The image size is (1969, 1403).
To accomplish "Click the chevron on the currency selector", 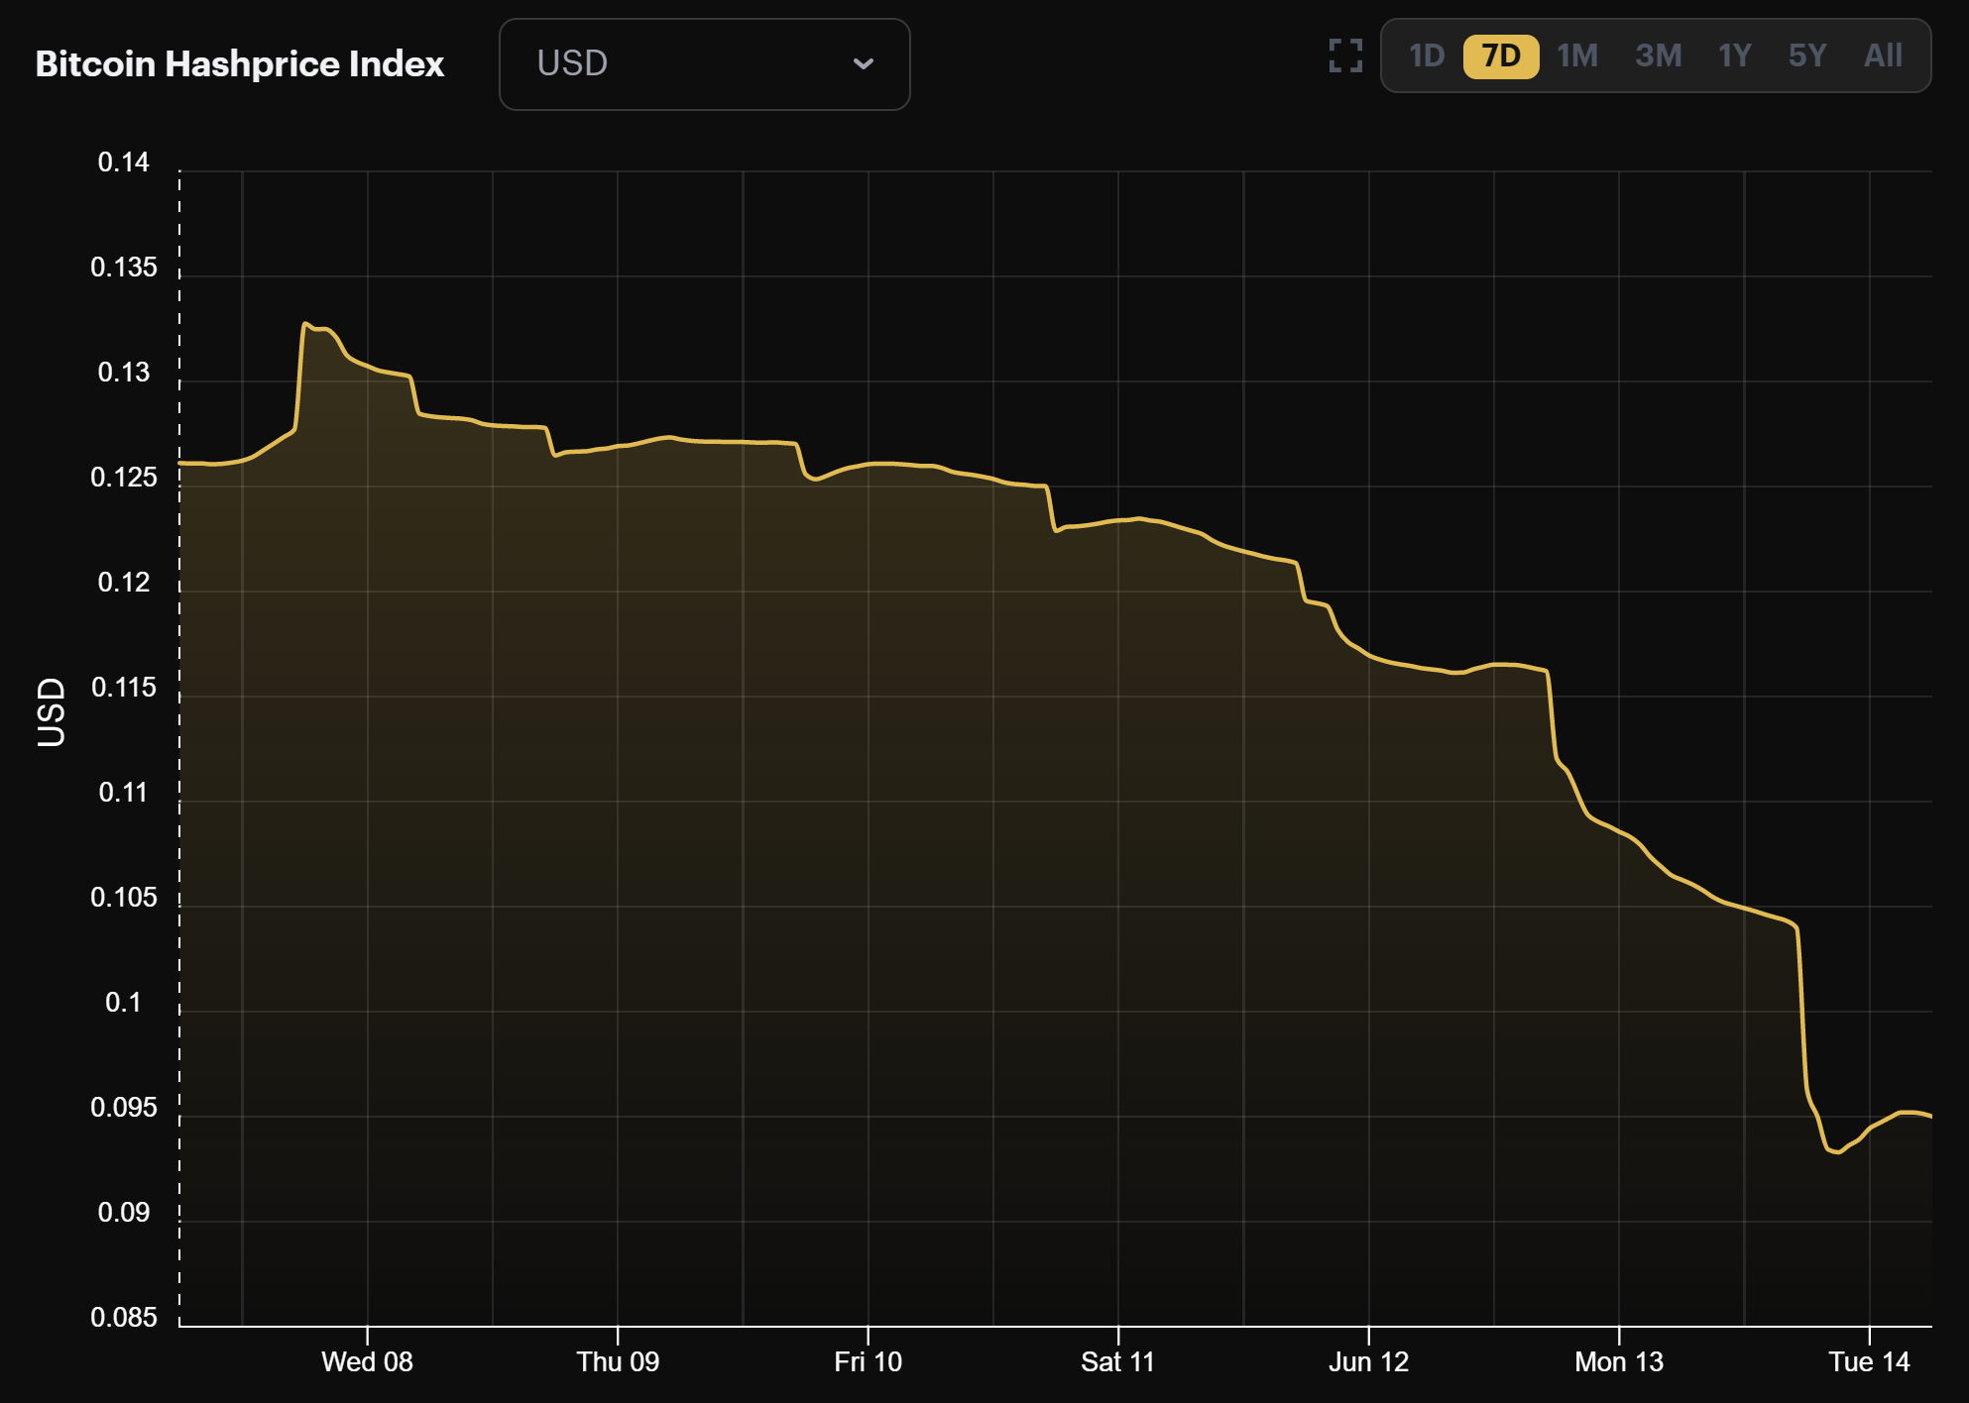I will tap(865, 63).
